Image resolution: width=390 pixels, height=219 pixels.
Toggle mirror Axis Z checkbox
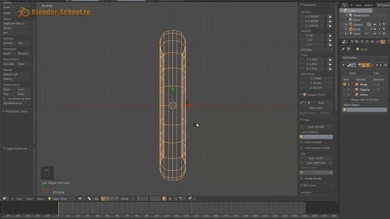345,95
